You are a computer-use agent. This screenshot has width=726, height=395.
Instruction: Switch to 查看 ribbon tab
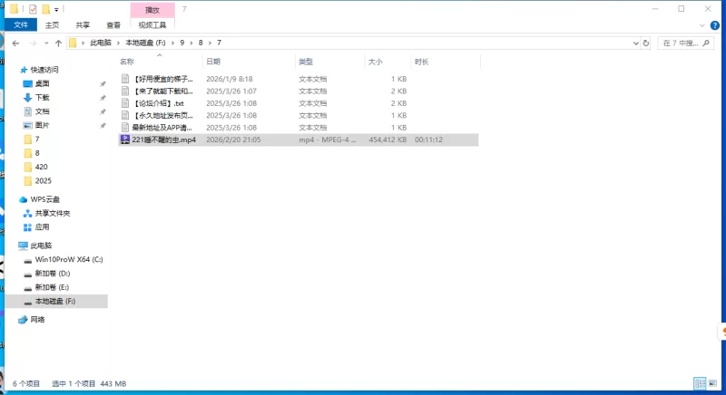coord(113,25)
